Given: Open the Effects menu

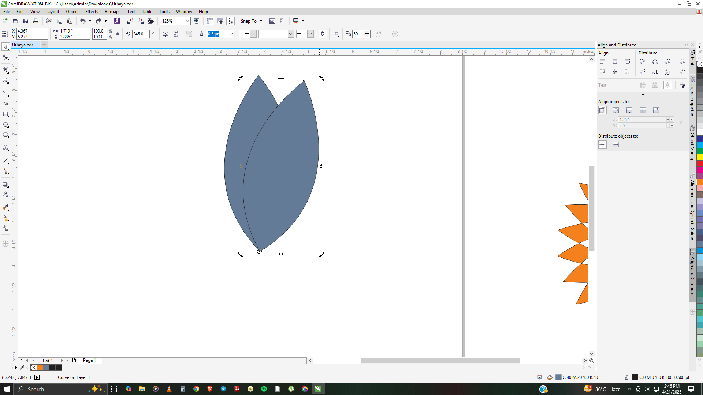Looking at the screenshot, I should pyautogui.click(x=92, y=12).
